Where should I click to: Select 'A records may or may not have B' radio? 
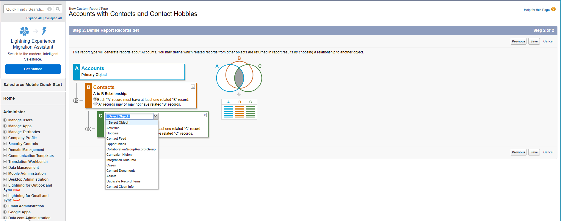[x=95, y=104]
